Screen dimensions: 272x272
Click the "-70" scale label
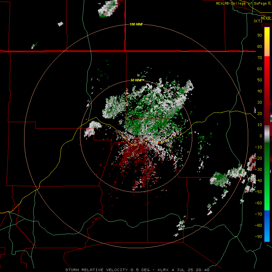point(258,214)
